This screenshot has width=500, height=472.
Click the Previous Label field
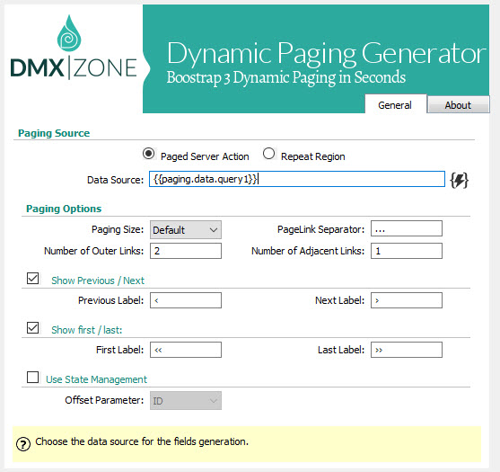tap(186, 300)
